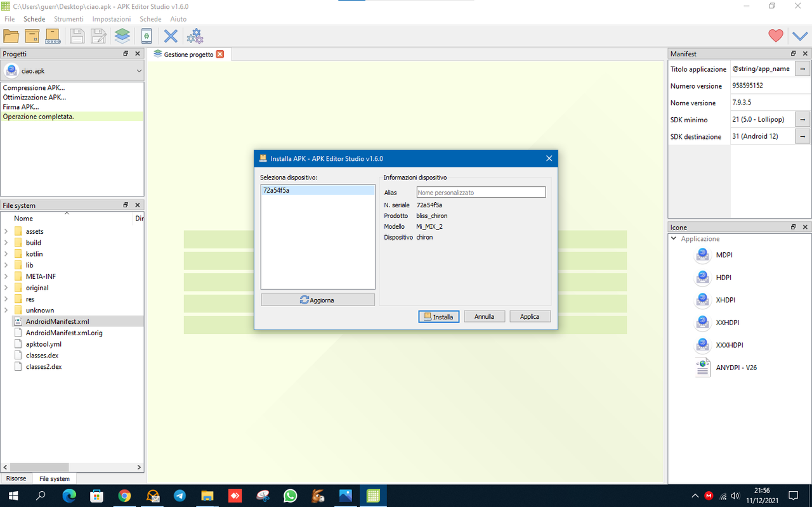This screenshot has height=507, width=812.
Task: Expand the lib folder
Action: point(6,265)
